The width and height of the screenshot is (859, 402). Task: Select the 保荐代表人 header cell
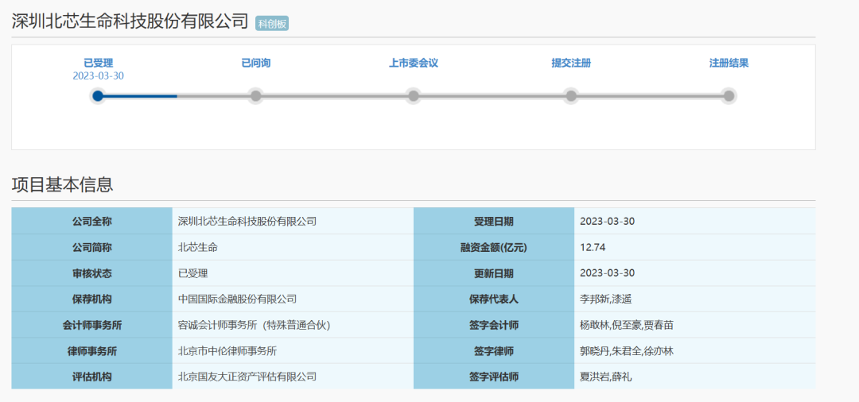pyautogui.click(x=494, y=300)
